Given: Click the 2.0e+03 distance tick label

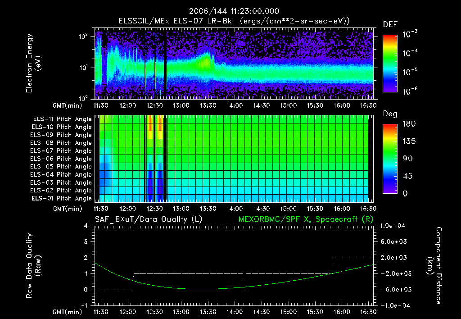Looking at the screenshot, I should tap(394, 257).
